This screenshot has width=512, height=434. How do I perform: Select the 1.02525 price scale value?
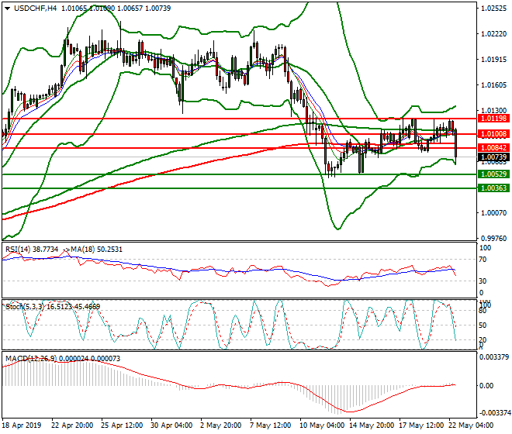coord(494,9)
